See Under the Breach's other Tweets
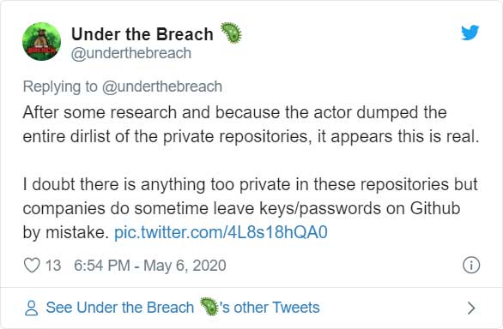503x329 pixels. (x=183, y=308)
